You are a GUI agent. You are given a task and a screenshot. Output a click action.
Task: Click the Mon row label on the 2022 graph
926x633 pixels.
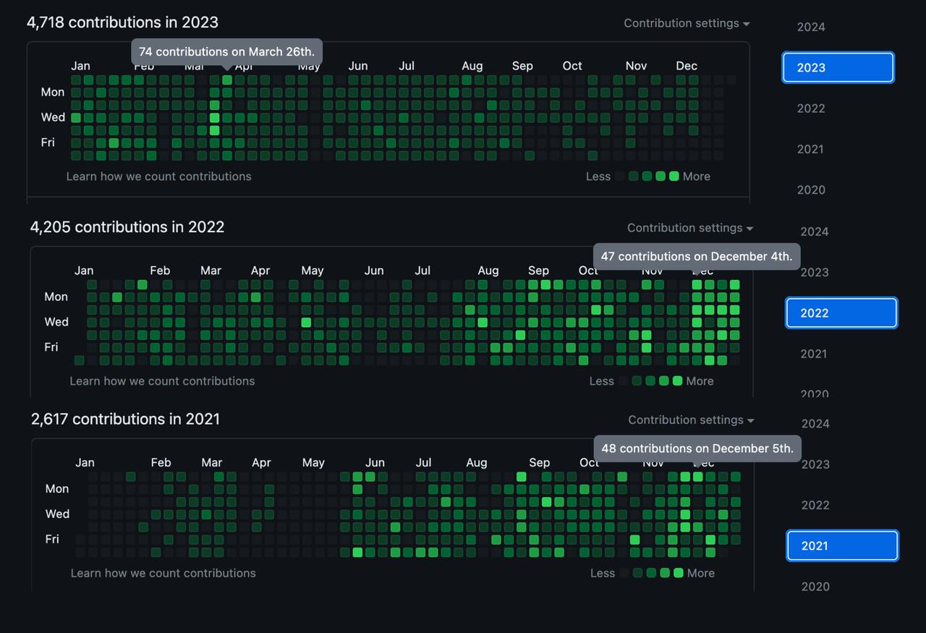(x=56, y=297)
